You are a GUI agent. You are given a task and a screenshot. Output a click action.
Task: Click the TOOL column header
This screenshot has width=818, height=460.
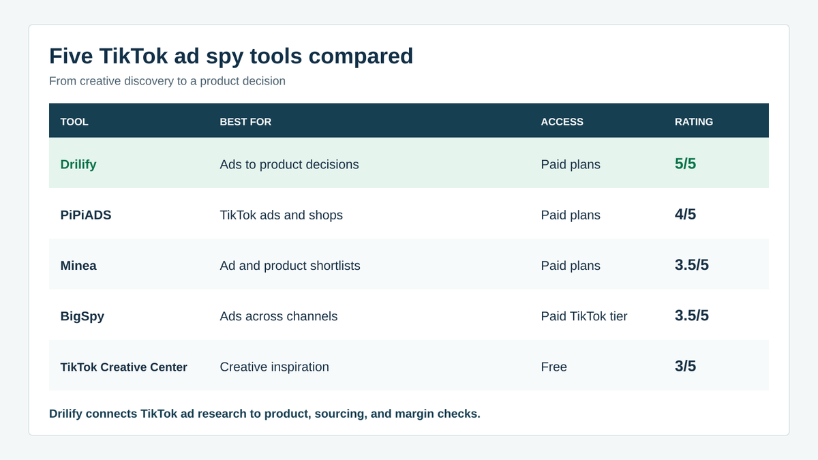click(x=74, y=122)
